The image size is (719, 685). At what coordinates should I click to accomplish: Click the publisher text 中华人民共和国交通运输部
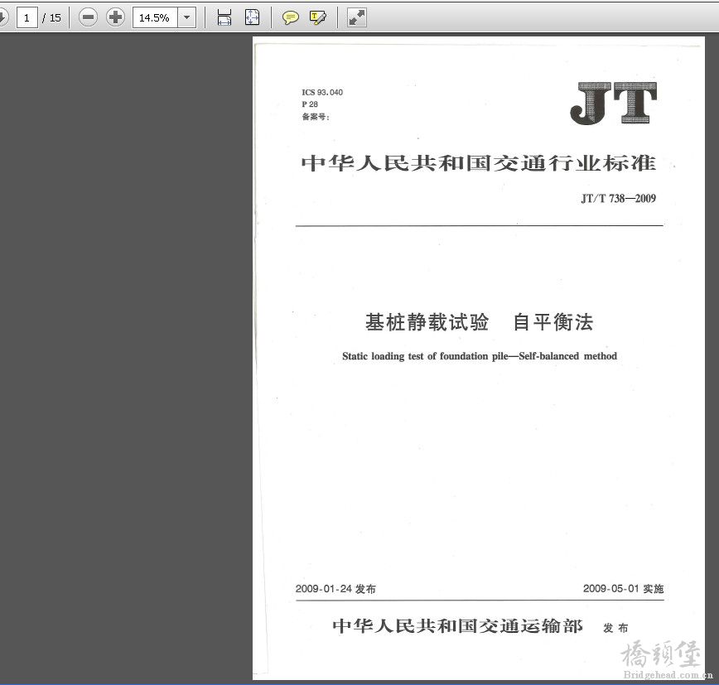click(x=457, y=626)
